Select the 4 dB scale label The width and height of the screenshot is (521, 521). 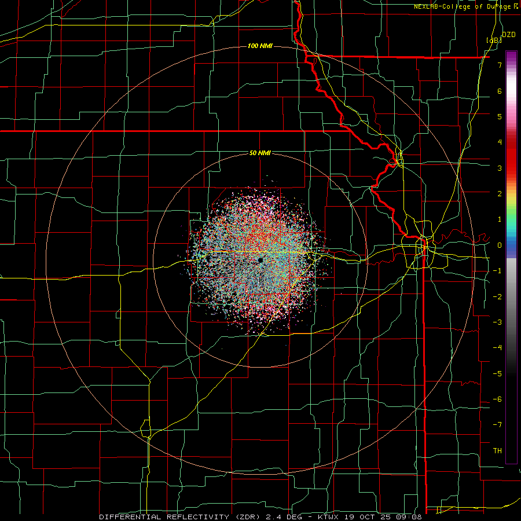[x=500, y=142]
